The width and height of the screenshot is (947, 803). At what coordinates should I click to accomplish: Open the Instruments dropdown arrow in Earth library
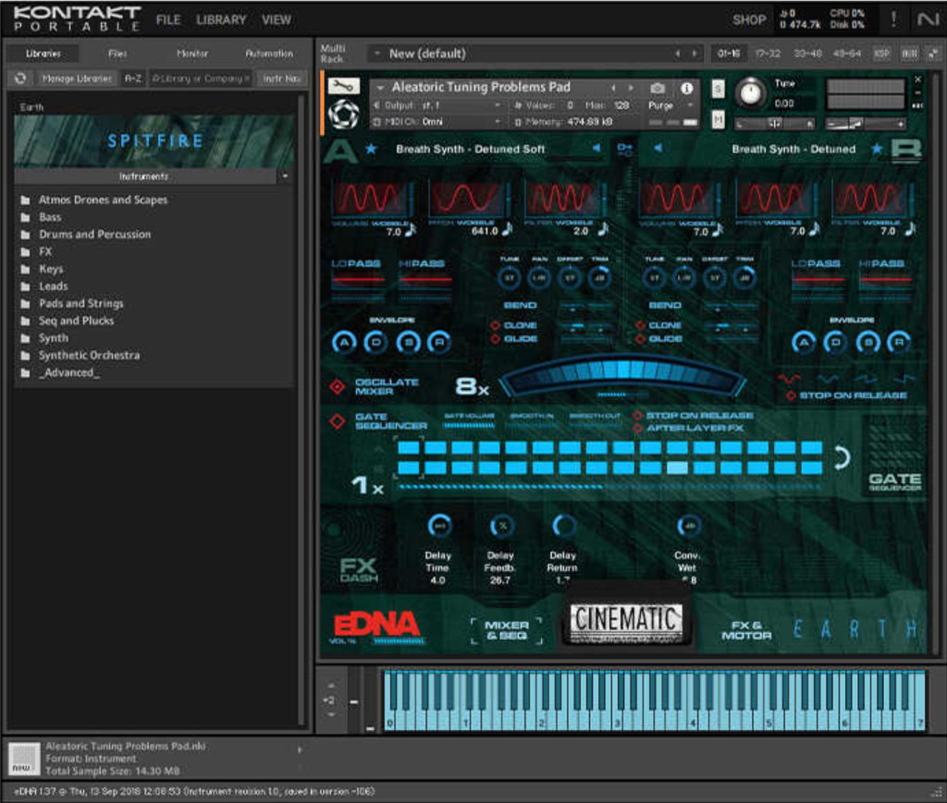pos(285,176)
